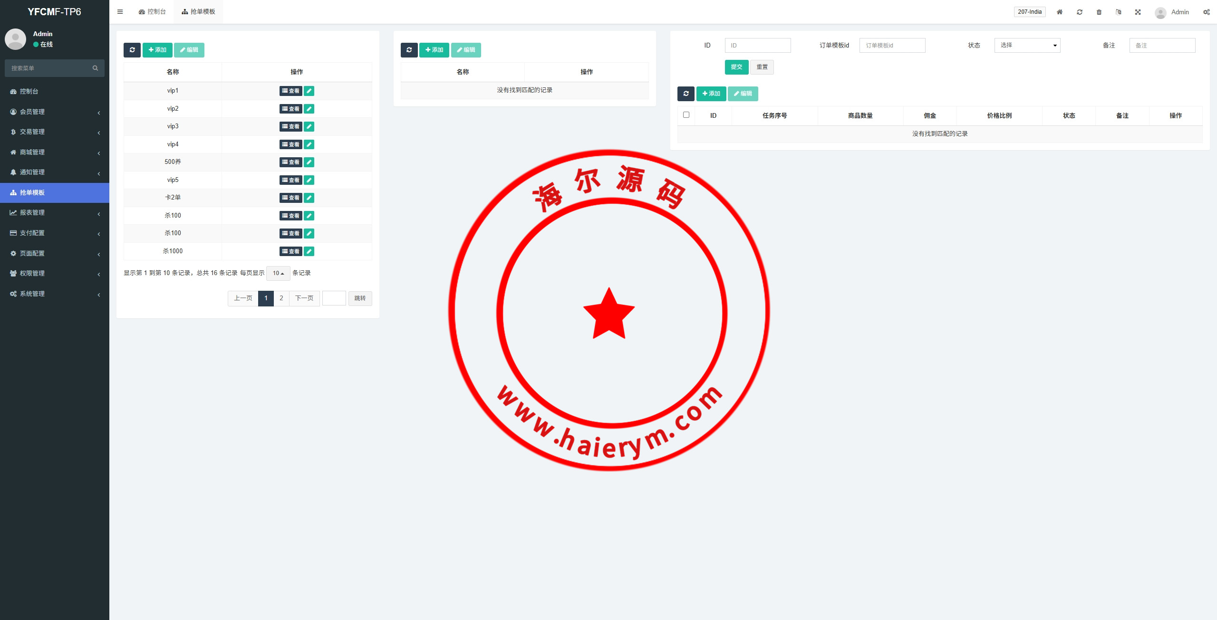Click the hamburger sidebar toggle icon
Image resolution: width=1217 pixels, height=620 pixels.
[120, 12]
